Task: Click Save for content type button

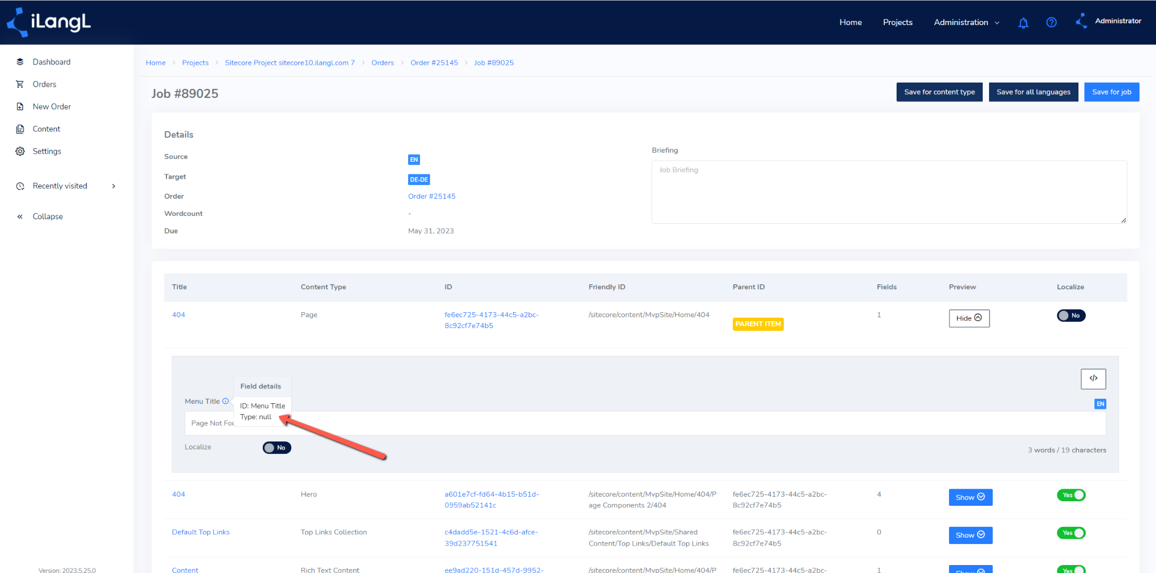Action: [939, 92]
